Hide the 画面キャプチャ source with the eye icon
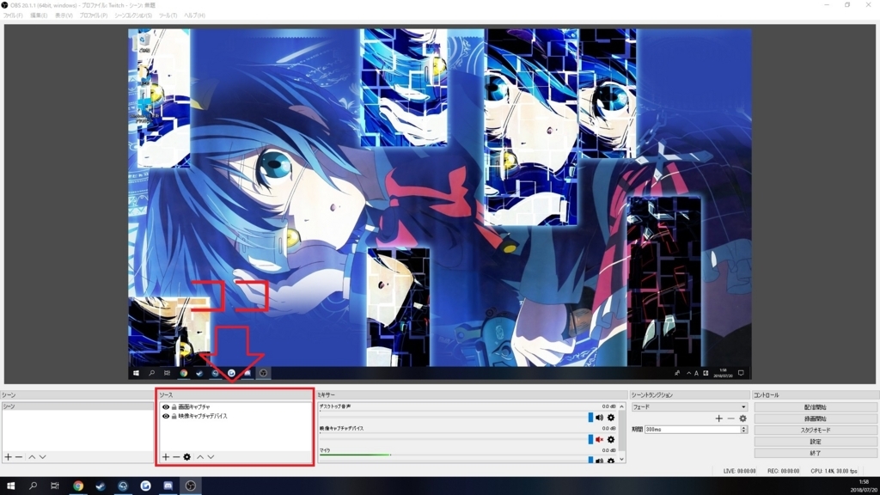 coord(166,406)
